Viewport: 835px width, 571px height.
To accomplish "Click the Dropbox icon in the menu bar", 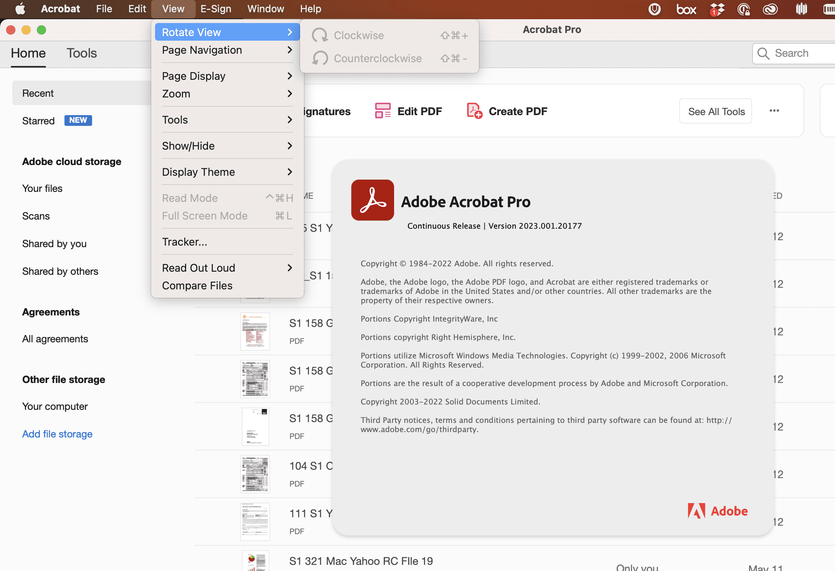I will 716,9.
